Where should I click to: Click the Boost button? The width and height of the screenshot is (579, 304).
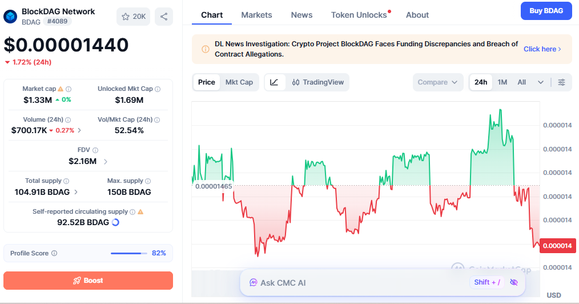click(89, 281)
